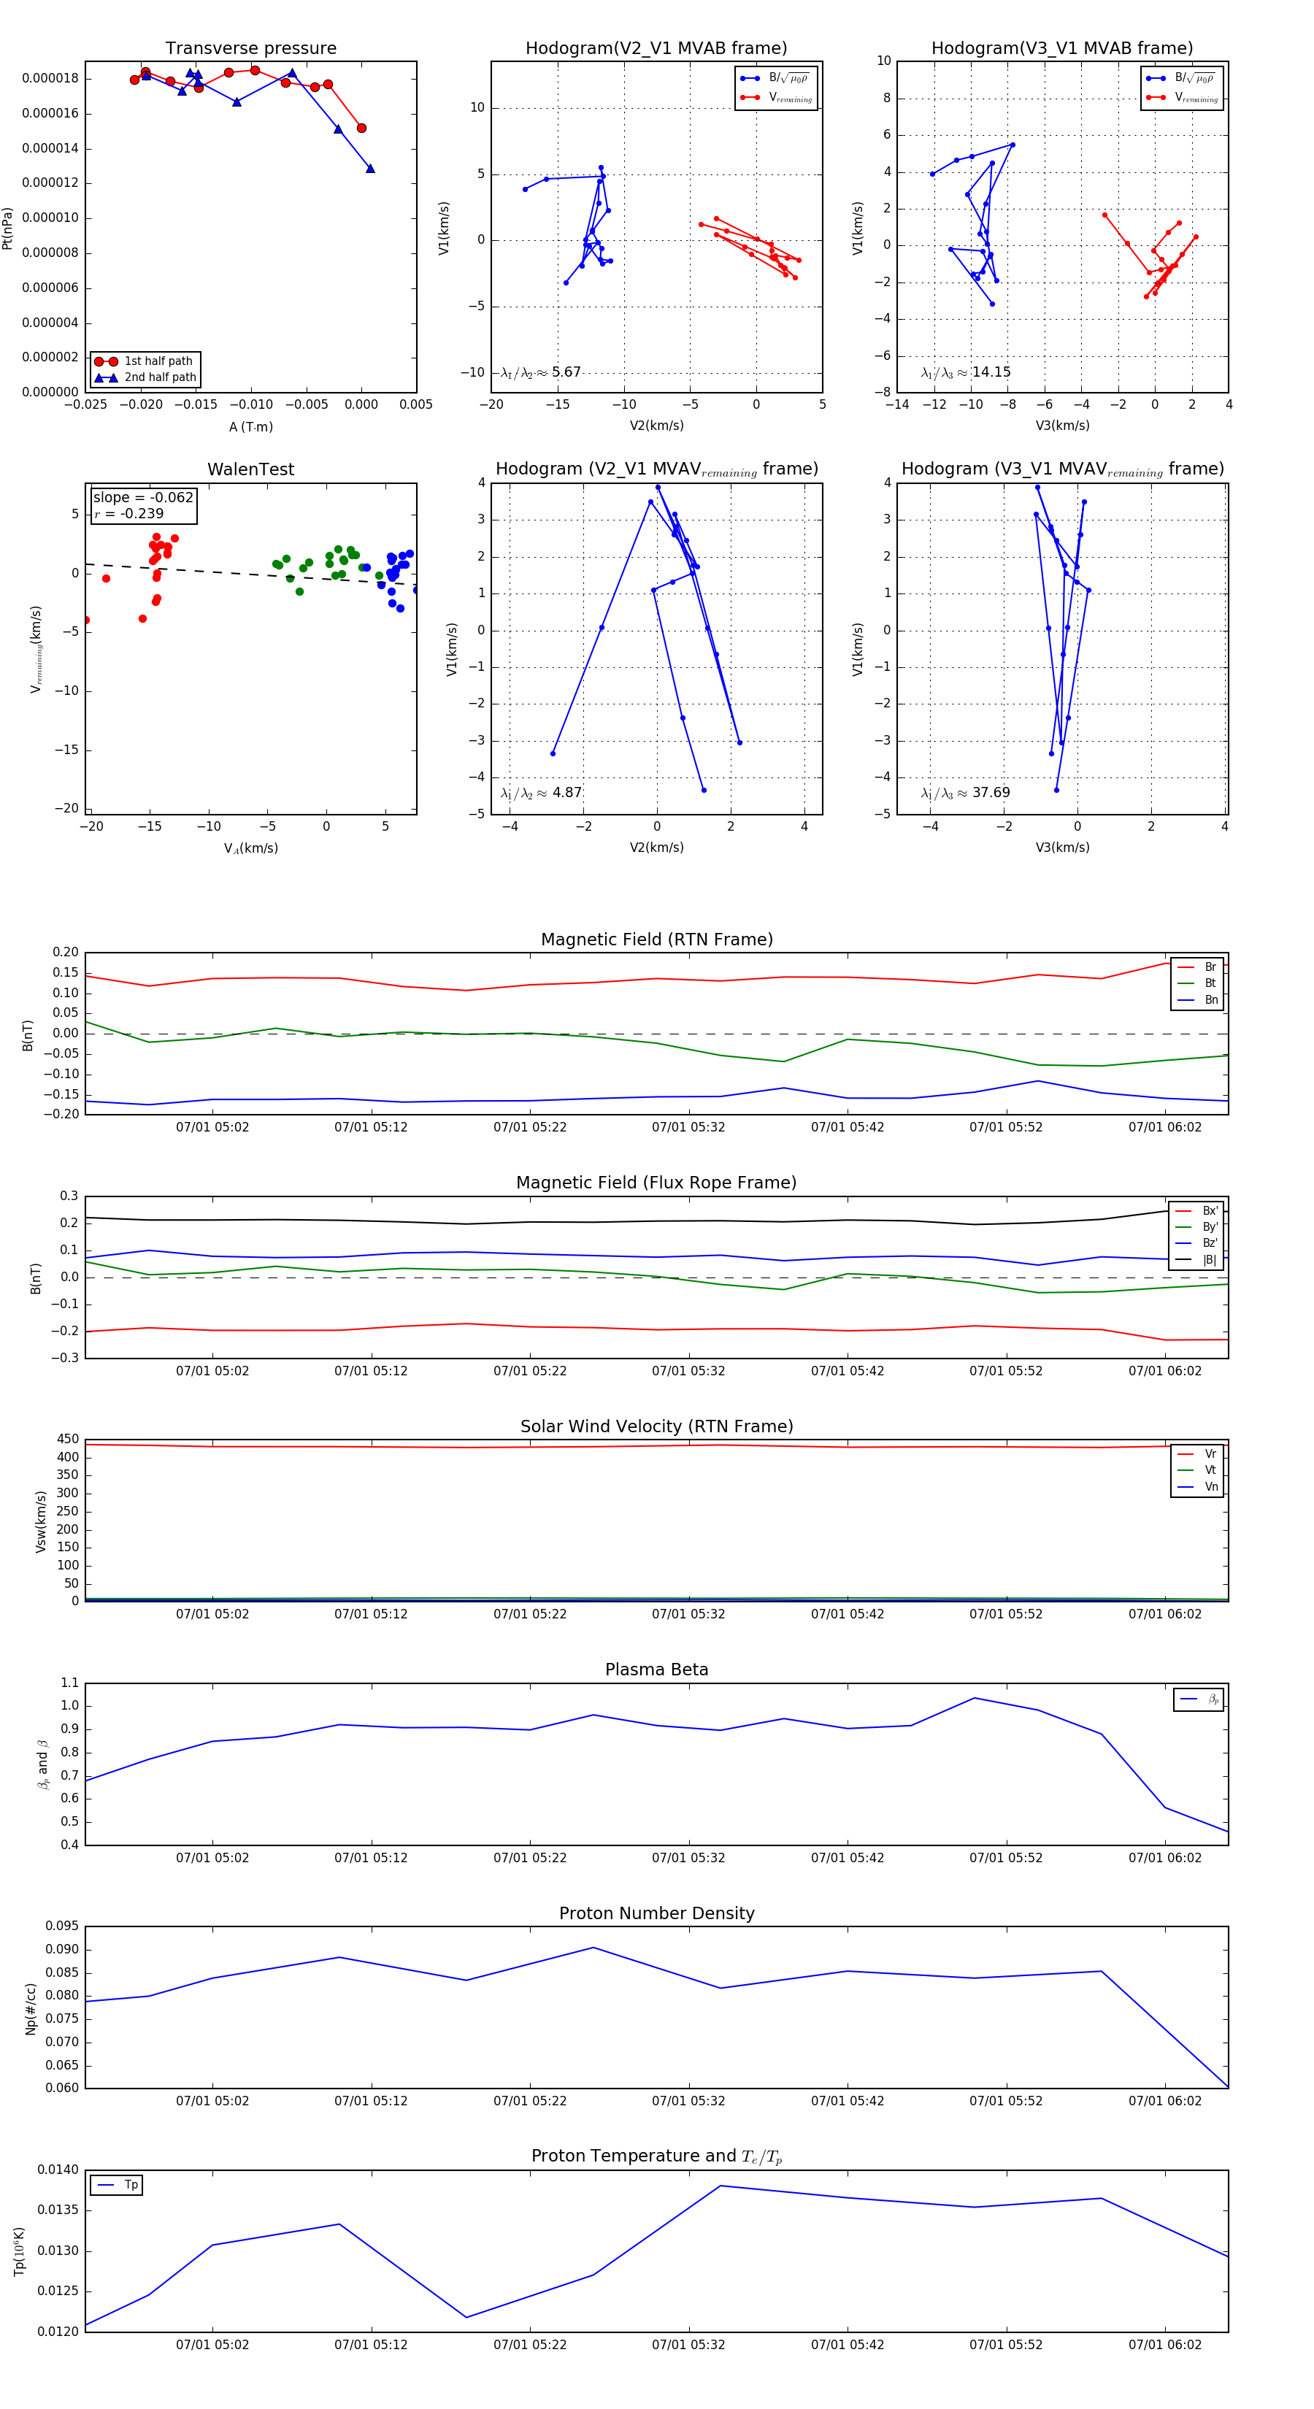The width and height of the screenshot is (1314, 2409).
Task: Click the 'WalenTest' plot title
Action: 250,469
